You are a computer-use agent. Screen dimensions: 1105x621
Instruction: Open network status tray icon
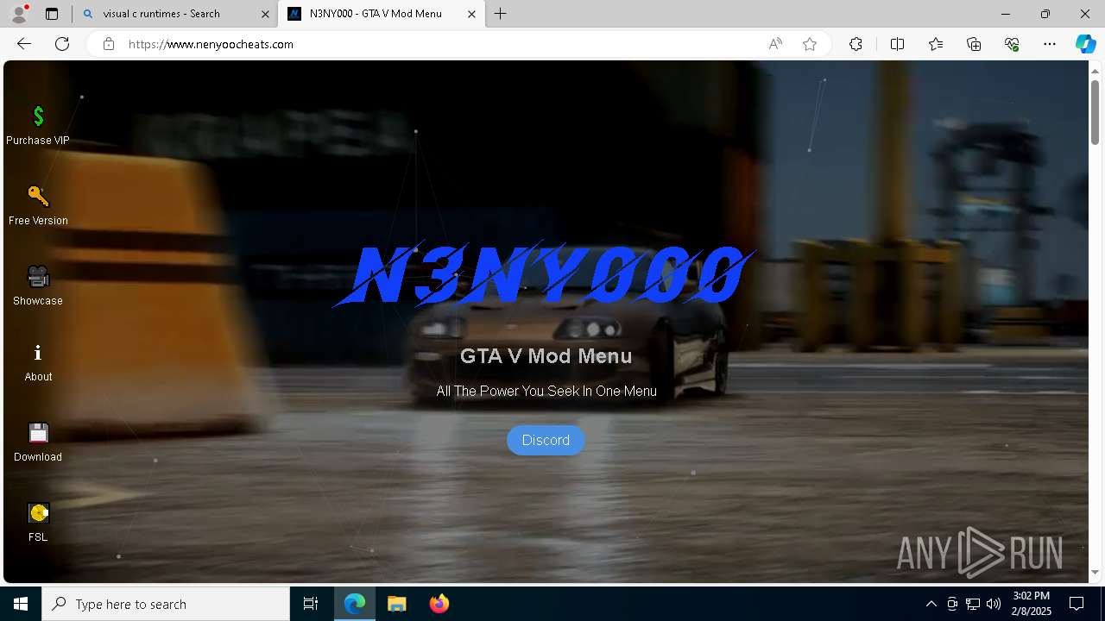[x=972, y=604]
